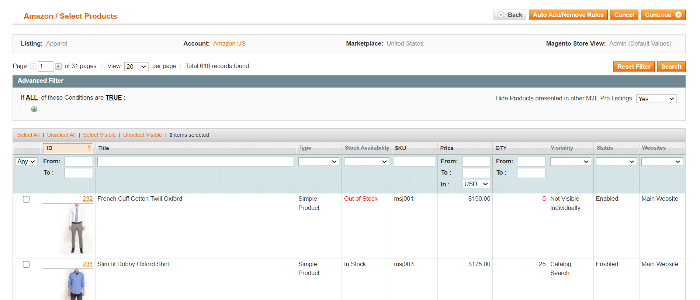Check the French Cuff Cotton Twill Oxford row

pyautogui.click(x=26, y=199)
